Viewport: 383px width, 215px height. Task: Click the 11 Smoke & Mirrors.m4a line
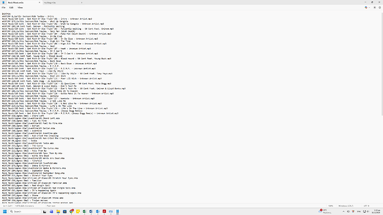34,168
